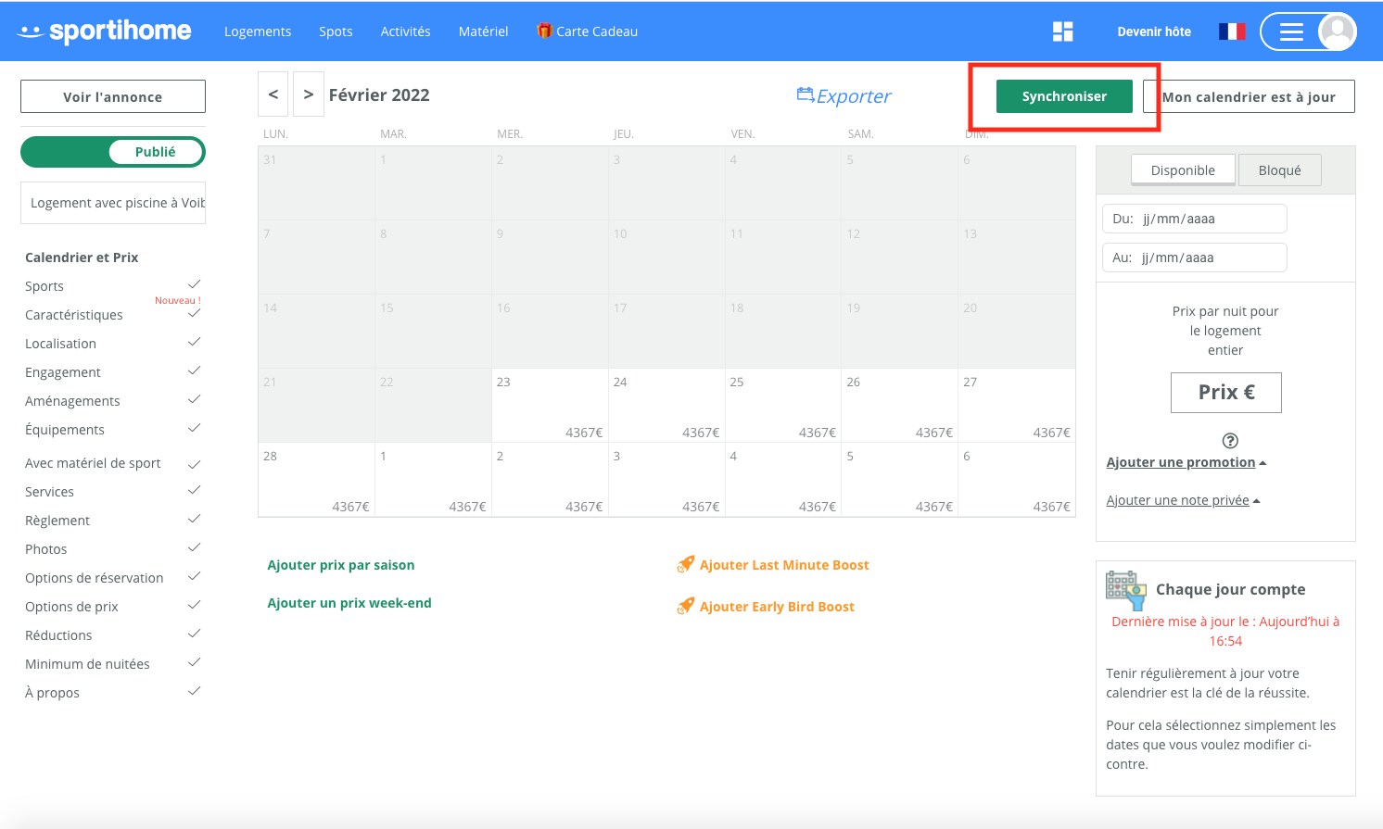Open Calendrier et Prix section
The image size is (1383, 829).
(x=82, y=257)
